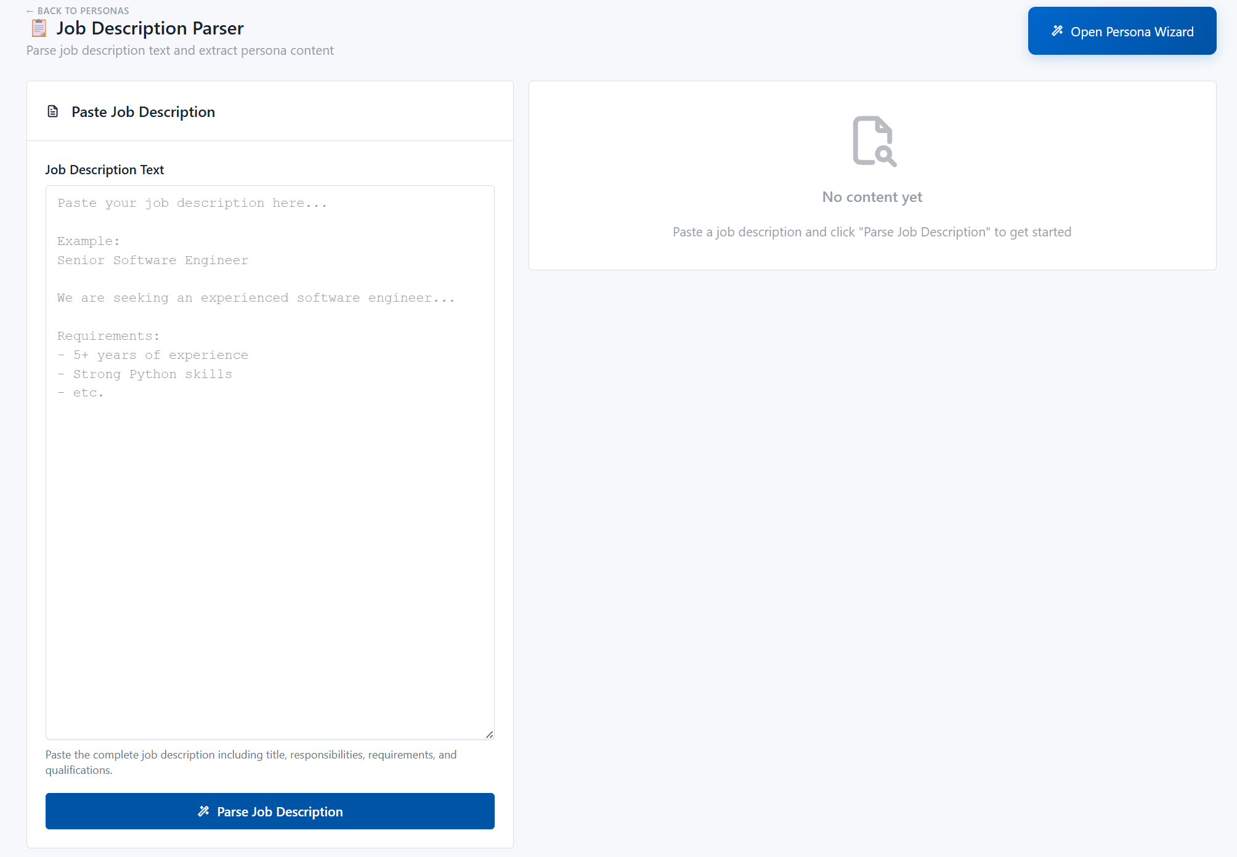Image resolution: width=1237 pixels, height=857 pixels.
Task: Click the magic wand icon in Open Persona Wizard
Action: (x=1057, y=31)
